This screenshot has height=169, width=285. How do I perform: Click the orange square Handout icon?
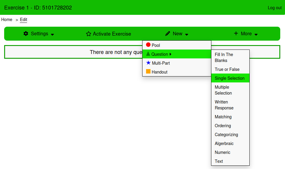[148, 72]
